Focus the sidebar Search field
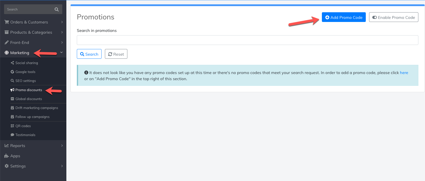The image size is (425, 181). [33, 9]
